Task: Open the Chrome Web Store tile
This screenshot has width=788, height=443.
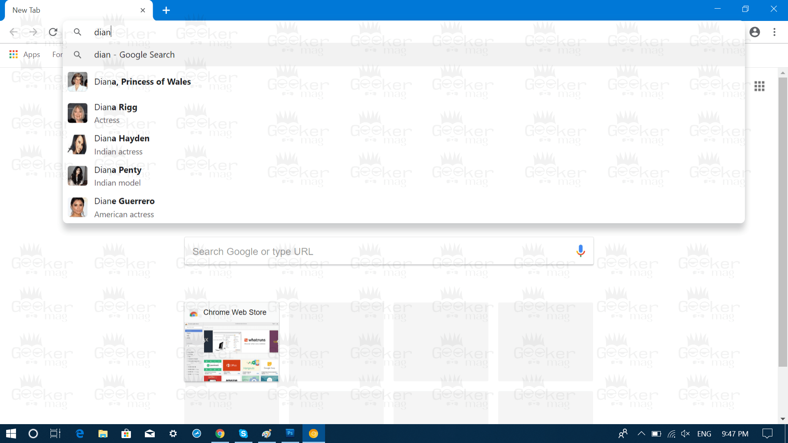Action: coord(232,342)
